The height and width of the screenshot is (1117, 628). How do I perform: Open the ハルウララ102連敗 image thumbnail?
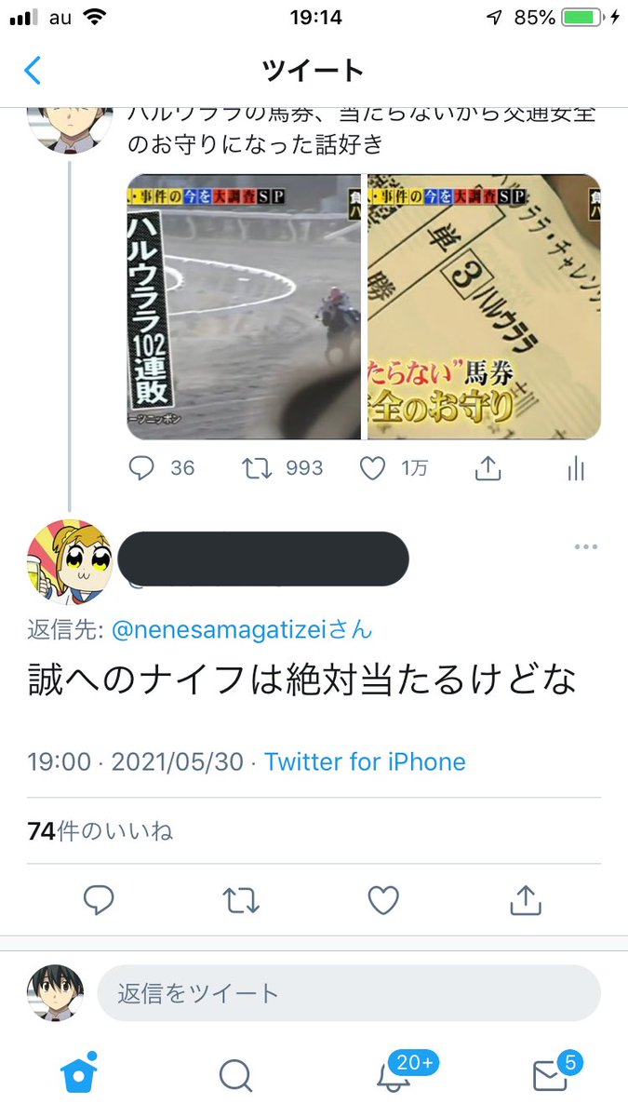244,306
